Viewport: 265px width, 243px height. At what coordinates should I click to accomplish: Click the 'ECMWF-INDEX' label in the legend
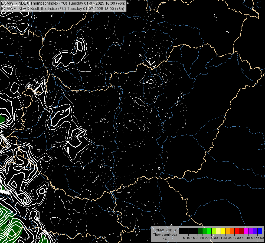click(x=165, y=230)
